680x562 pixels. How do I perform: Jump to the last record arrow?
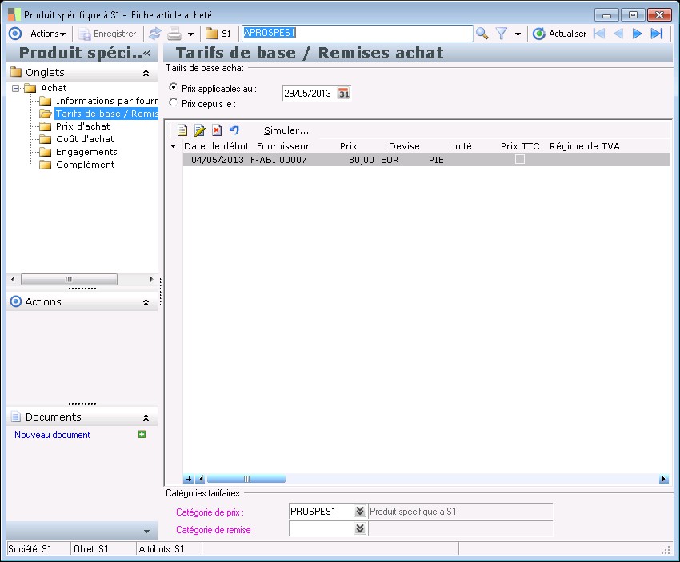pos(657,34)
